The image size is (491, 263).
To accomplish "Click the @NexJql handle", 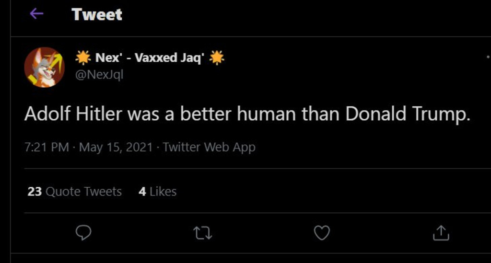I will point(99,75).
